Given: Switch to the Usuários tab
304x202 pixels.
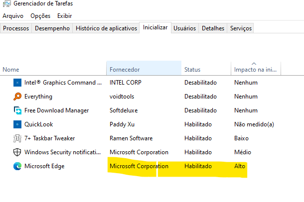Looking at the screenshot, I should (x=184, y=28).
